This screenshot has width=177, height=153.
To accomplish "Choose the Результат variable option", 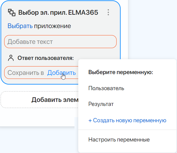I will [x=101, y=104].
